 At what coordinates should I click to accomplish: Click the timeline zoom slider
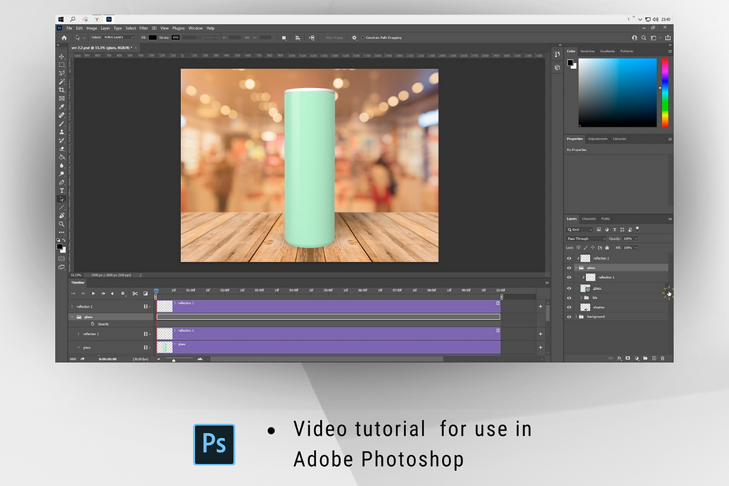[x=174, y=360]
